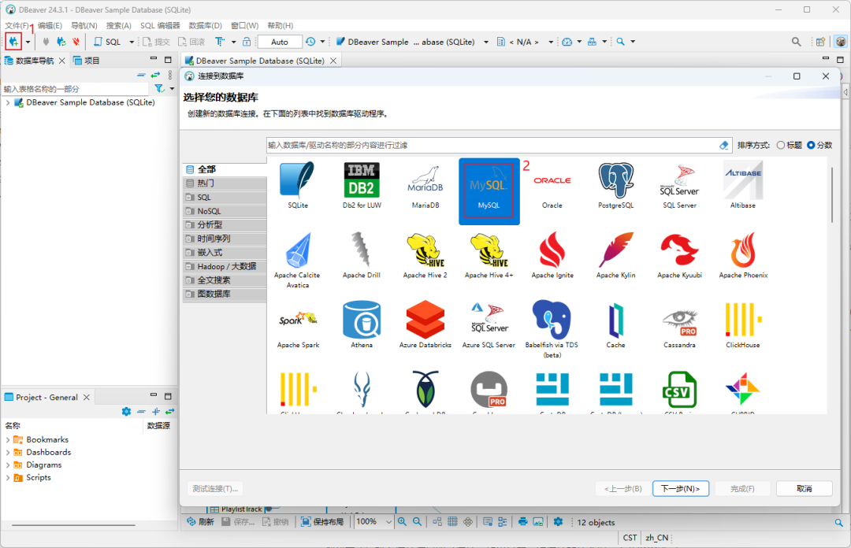
Task: Open the 文件(F) menu
Action: point(17,25)
